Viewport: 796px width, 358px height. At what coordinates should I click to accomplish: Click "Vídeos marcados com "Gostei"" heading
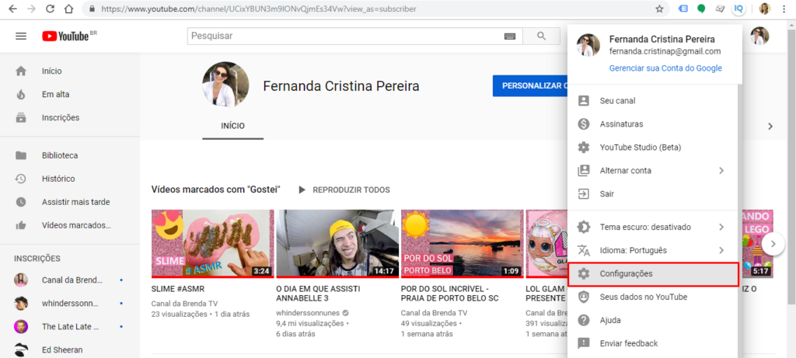(216, 189)
